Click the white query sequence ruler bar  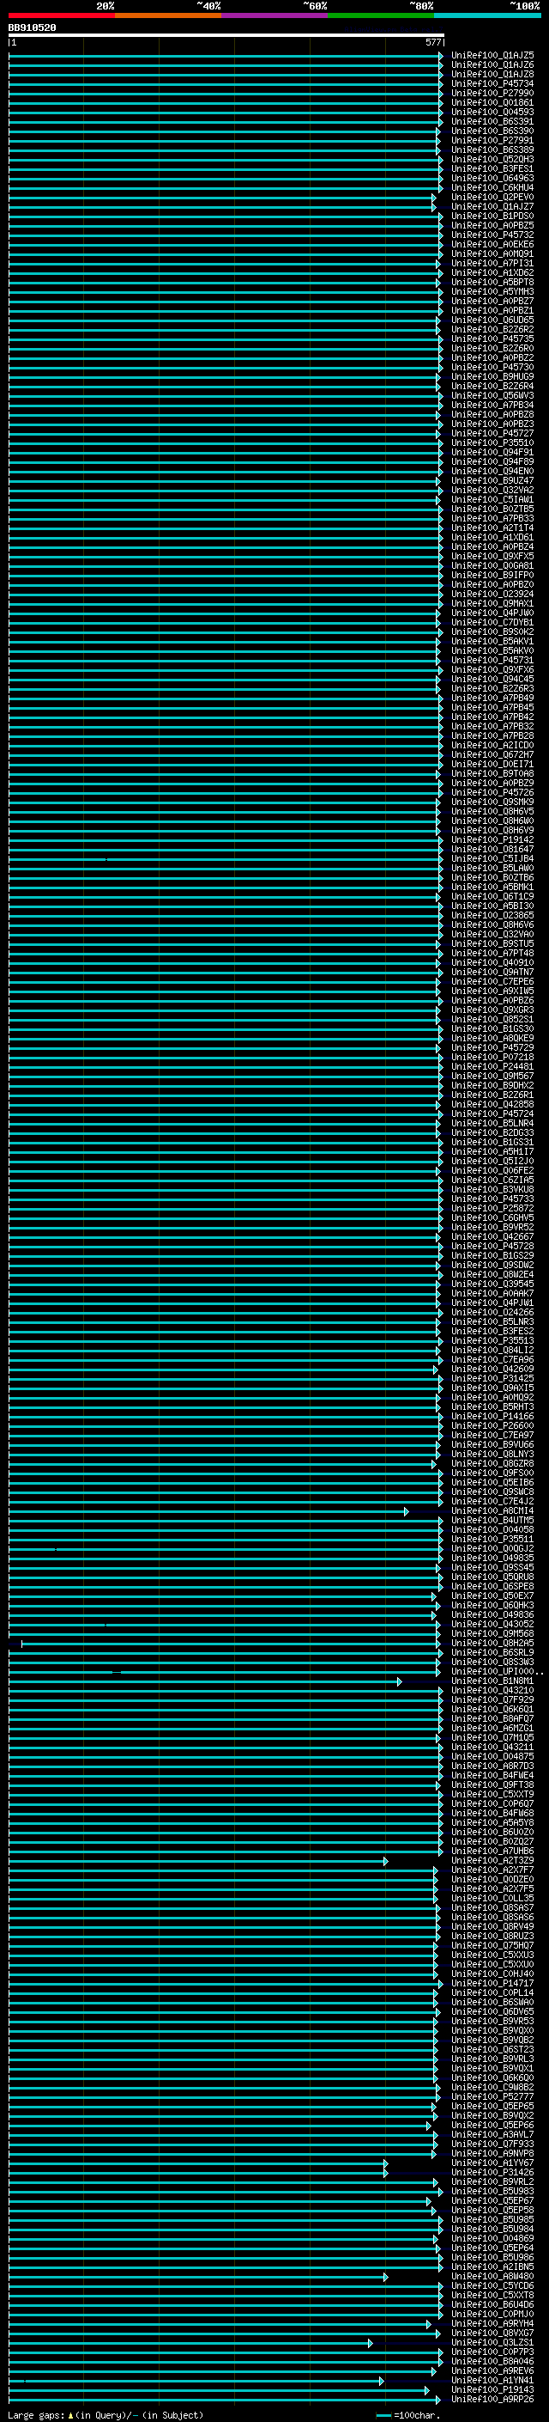tap(226, 34)
